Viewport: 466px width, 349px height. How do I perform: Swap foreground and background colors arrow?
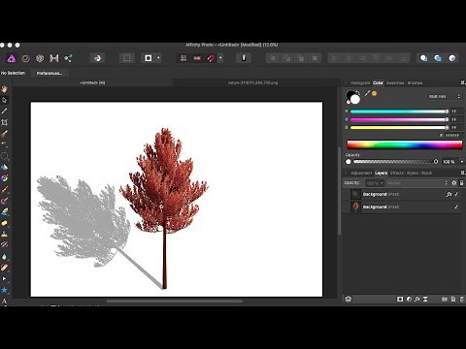tap(357, 93)
